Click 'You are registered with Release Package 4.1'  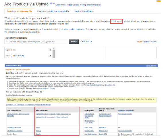tap(24, 92)
